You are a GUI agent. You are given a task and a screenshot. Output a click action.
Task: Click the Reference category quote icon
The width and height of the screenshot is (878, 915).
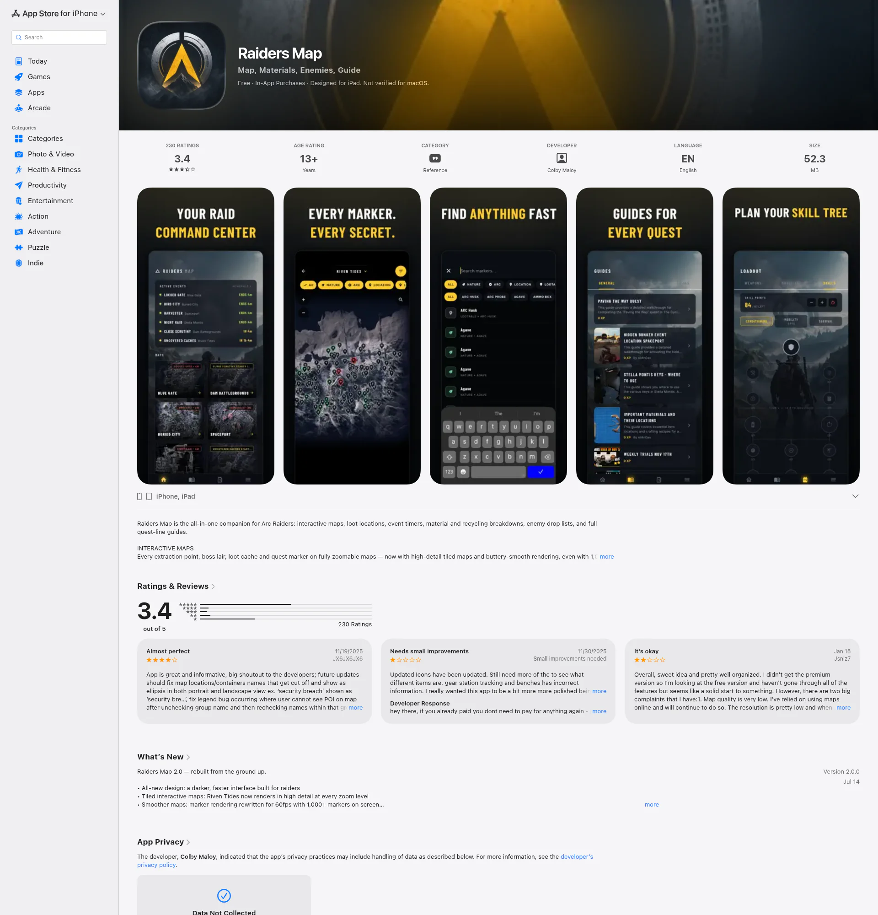pyautogui.click(x=435, y=158)
